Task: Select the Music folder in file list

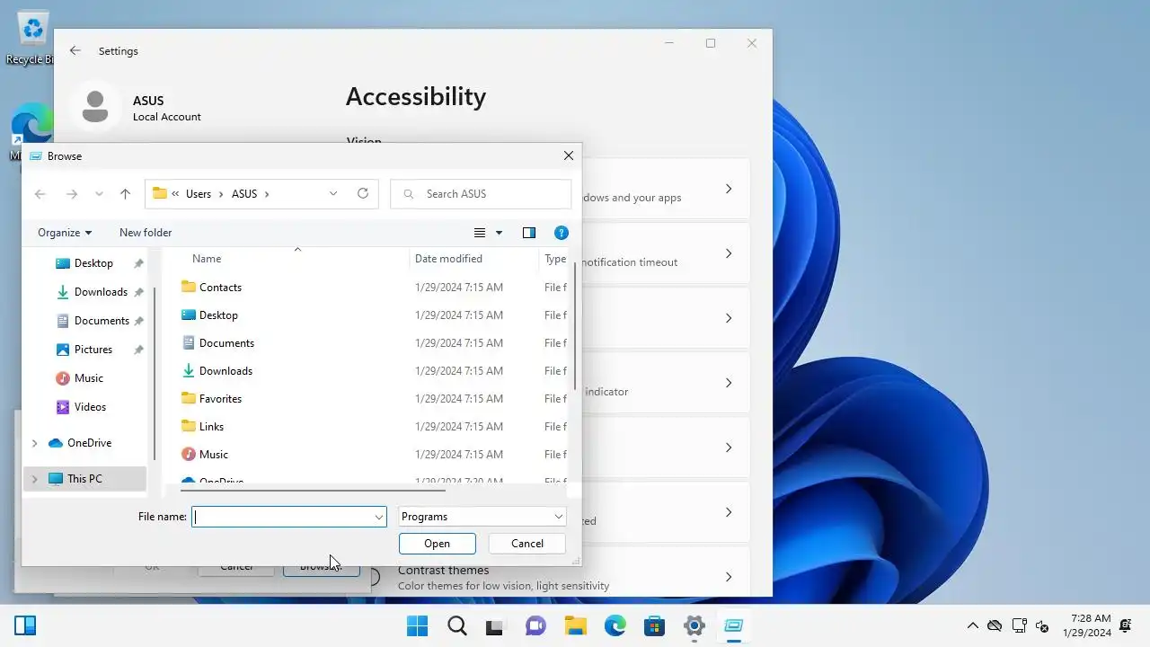Action: [x=214, y=455]
